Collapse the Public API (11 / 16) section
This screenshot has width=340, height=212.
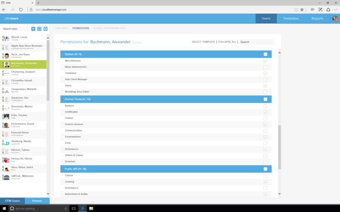75,169
